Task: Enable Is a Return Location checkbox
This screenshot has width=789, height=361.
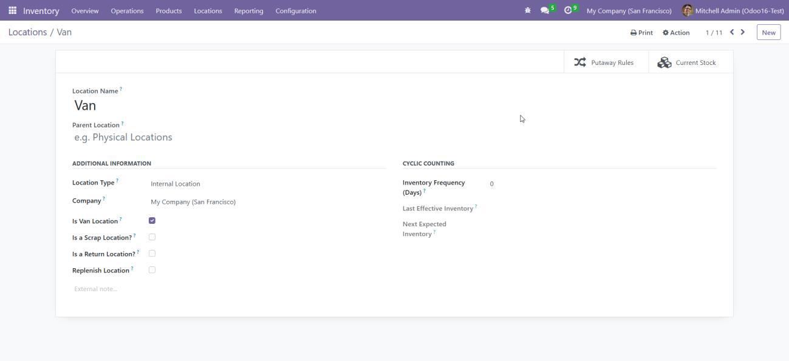Action: 152,254
